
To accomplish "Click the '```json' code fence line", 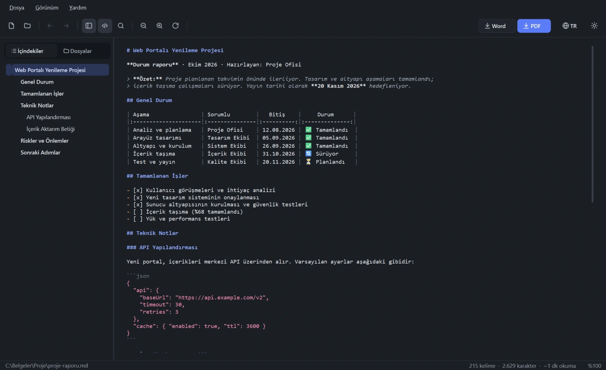I will 138,276.
